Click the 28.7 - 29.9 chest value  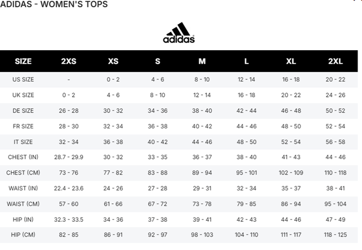click(x=69, y=157)
